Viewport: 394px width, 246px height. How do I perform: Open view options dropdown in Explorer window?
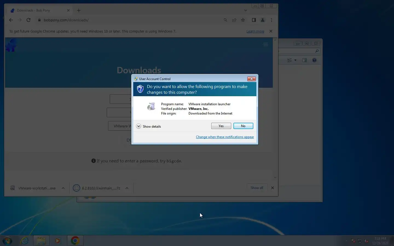[x=295, y=60]
